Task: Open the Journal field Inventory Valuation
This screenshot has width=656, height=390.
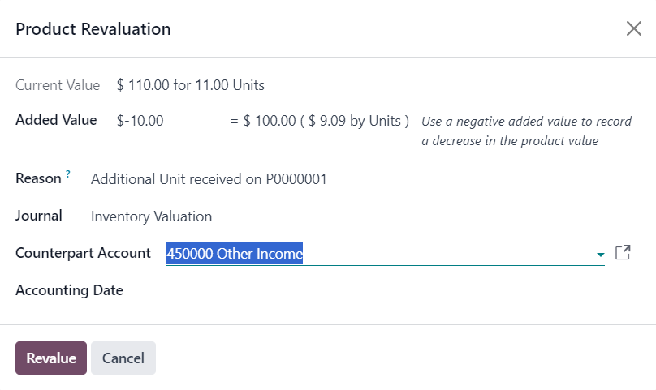Action: (360, 216)
